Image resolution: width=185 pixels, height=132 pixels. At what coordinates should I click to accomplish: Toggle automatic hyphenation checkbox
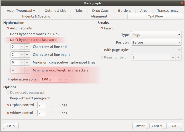8,28
